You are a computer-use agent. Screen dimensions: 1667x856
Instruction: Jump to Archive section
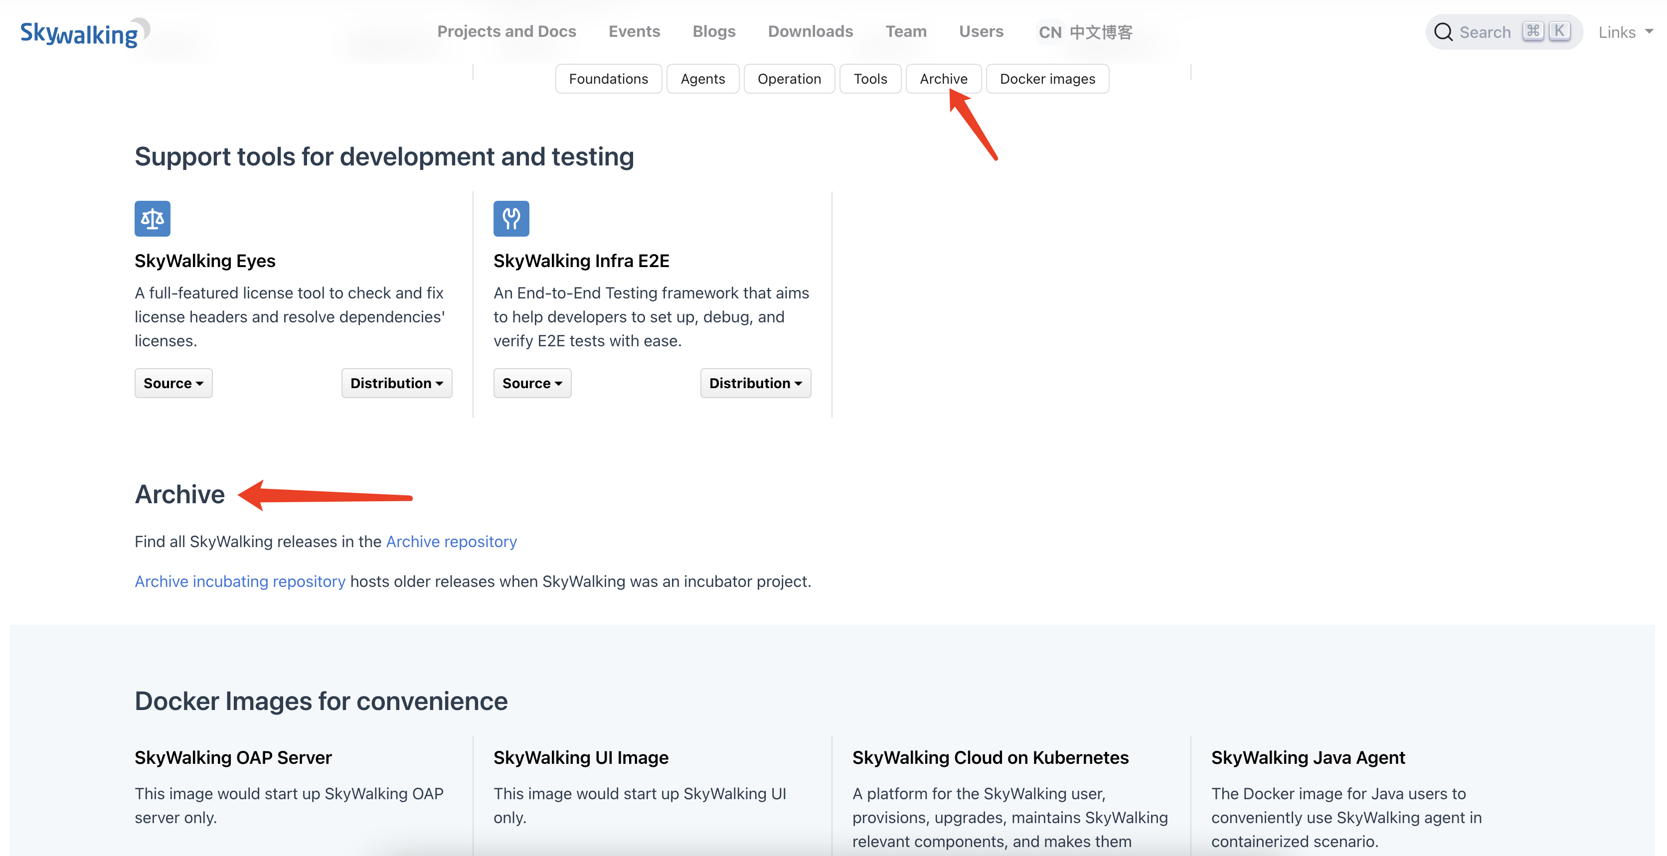[944, 79]
